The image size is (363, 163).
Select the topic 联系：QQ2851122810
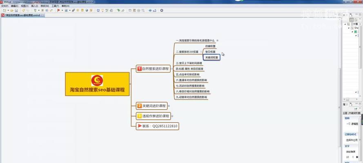tap(158, 126)
